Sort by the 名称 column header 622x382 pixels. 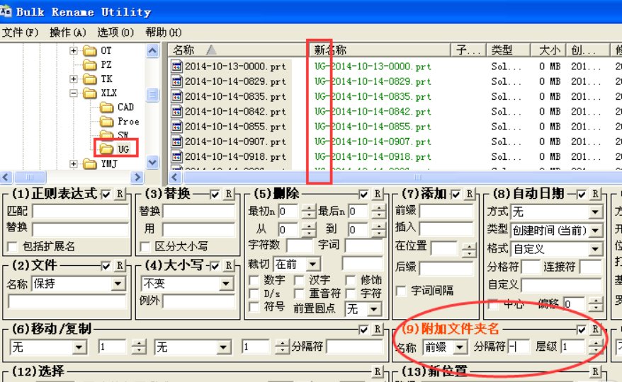238,50
